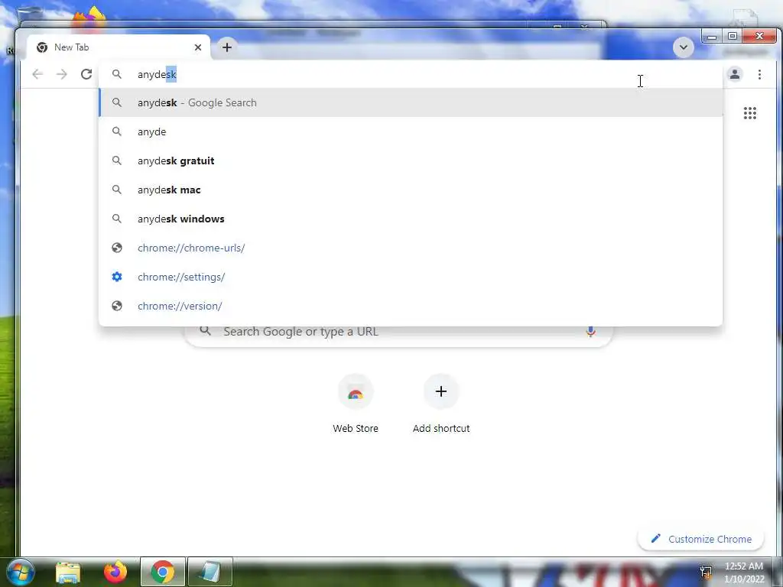Open Firefox from the taskbar
The height and width of the screenshot is (587, 783).
(x=115, y=572)
